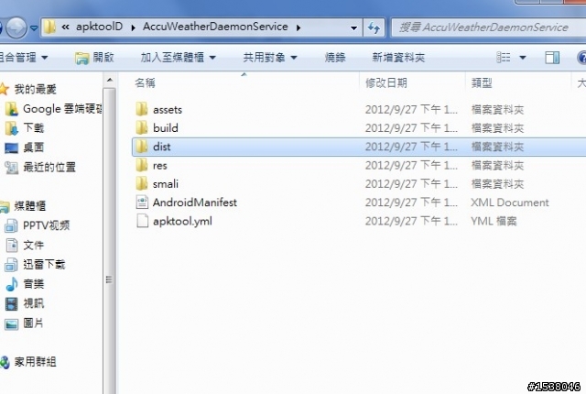586x394 pixels.
Task: Select the AndroidManifest XML file icon
Action: [142, 202]
